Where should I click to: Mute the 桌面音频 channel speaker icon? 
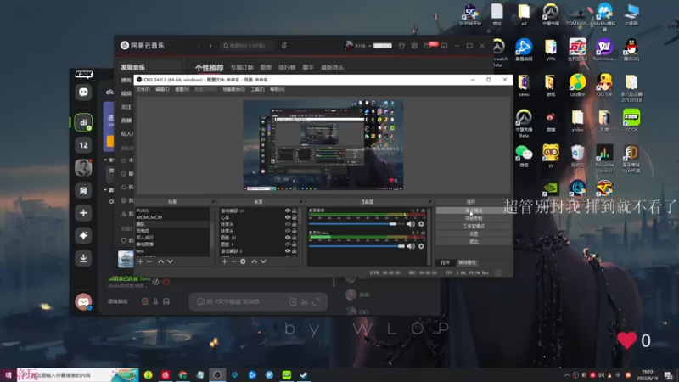pyautogui.click(x=411, y=224)
